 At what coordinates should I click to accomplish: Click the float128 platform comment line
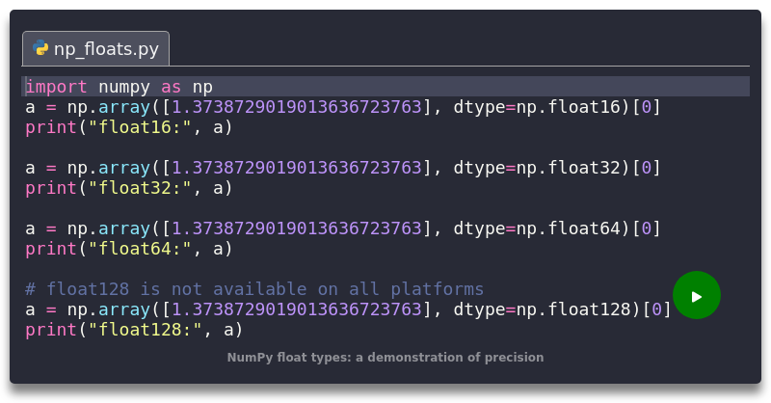tap(254, 289)
